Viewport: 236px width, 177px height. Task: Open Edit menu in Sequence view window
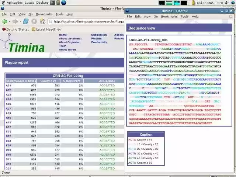138,17
